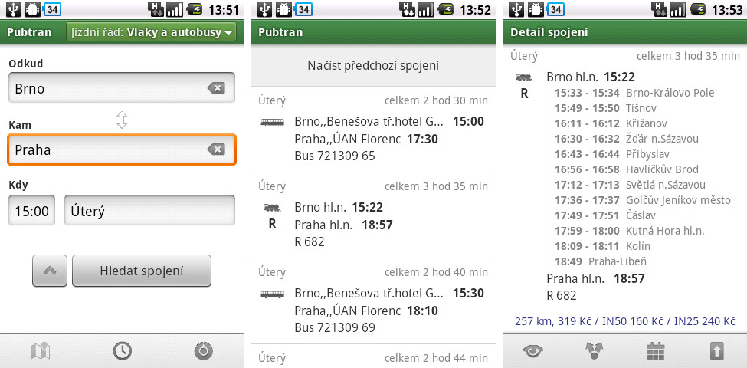
Task: Clear the Brno departure field
Action: (x=216, y=88)
